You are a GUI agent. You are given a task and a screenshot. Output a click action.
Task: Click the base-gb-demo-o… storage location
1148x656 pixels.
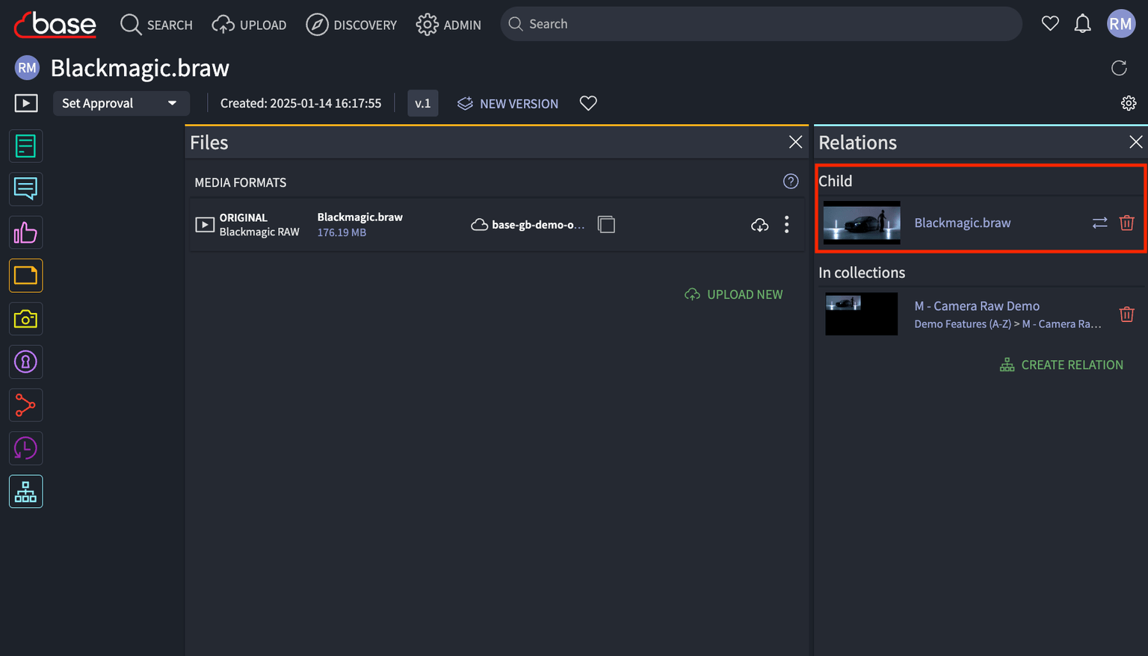tap(528, 224)
